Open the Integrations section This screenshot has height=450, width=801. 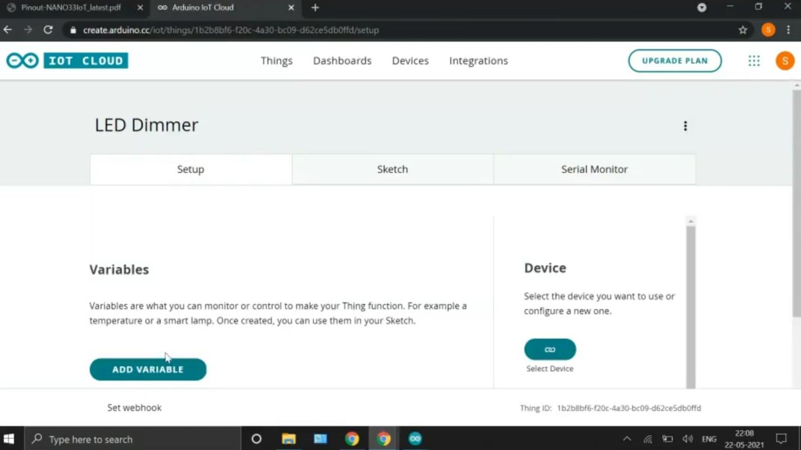[x=479, y=61]
